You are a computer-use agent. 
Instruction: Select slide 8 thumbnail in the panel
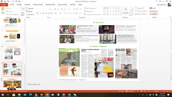[12, 53]
